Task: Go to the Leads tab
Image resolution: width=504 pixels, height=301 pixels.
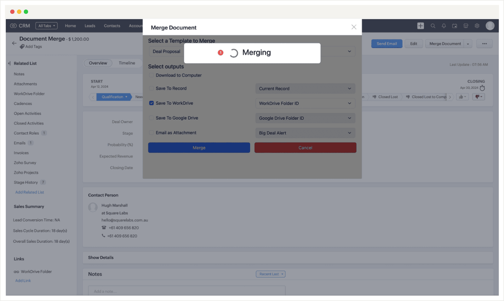Action: pos(90,26)
